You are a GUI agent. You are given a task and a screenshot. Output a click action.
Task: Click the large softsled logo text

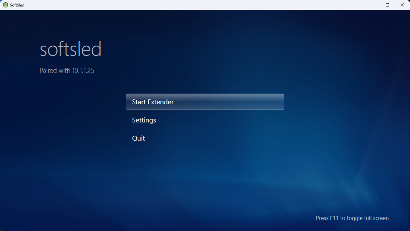71,50
